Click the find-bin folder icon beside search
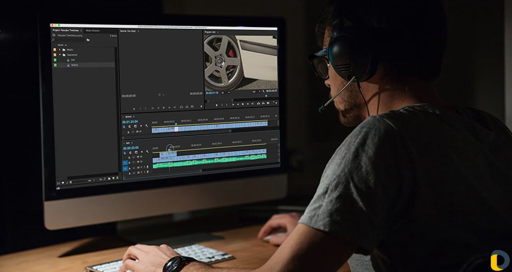512x272 pixels. [88, 40]
